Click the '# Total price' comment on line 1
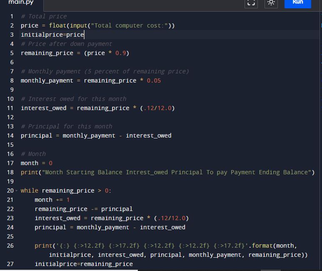Image resolution: width=322 pixels, height=271 pixels. point(44,16)
